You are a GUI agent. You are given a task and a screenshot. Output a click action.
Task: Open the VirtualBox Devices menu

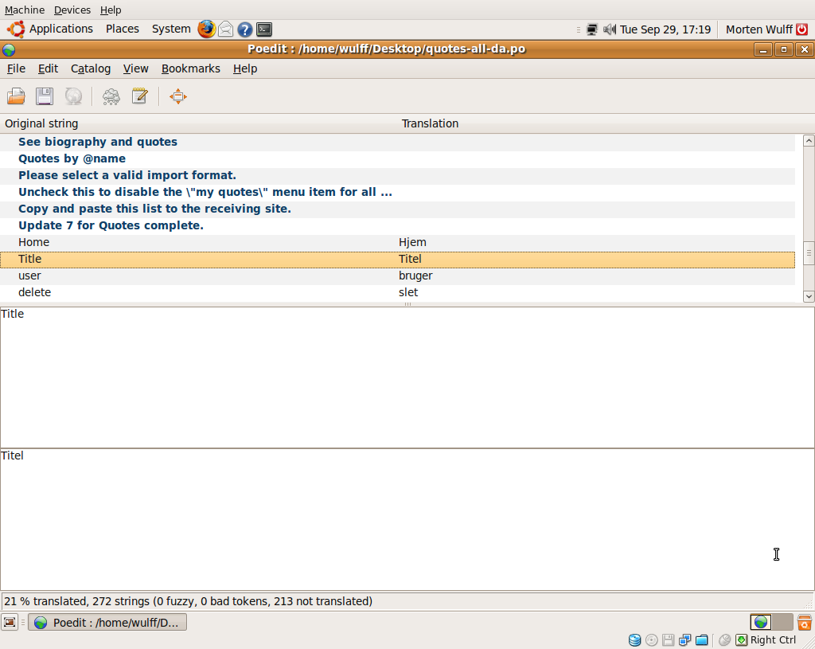tap(72, 10)
